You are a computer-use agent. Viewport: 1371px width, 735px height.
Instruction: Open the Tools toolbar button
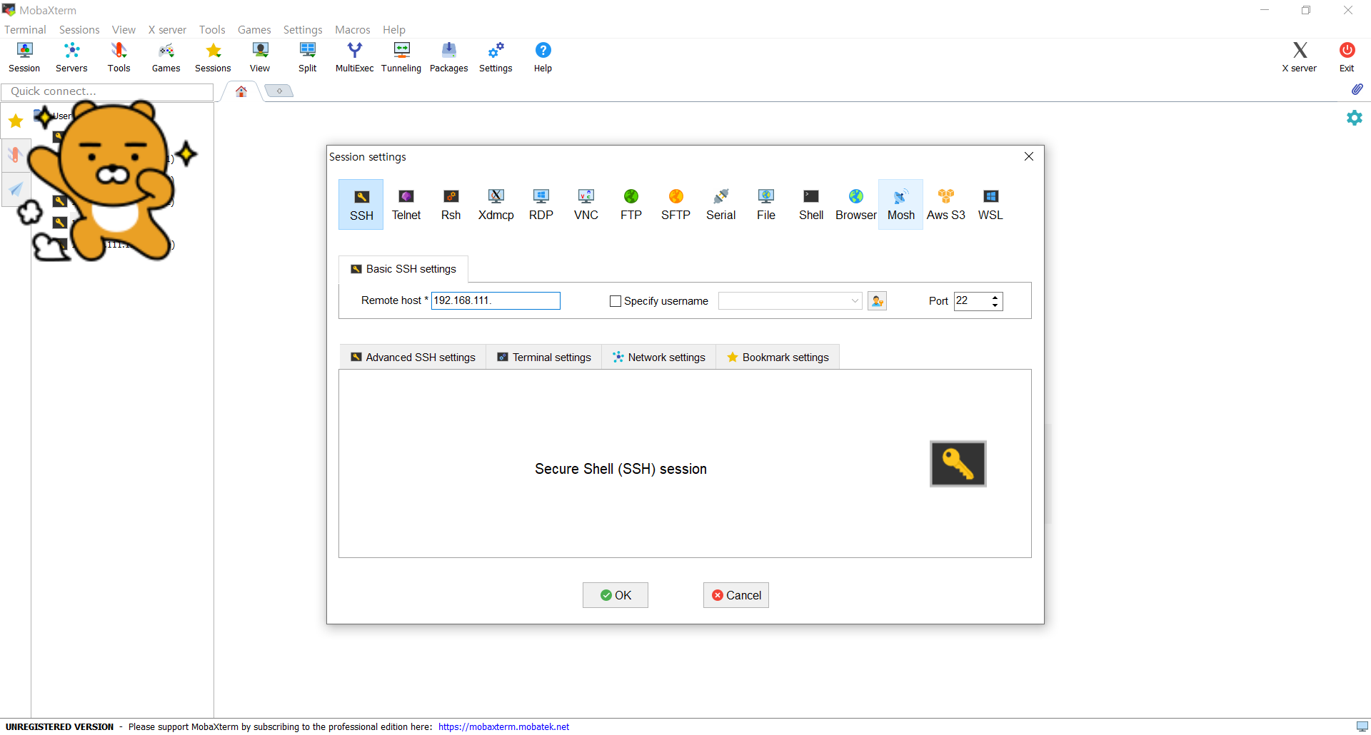[119, 57]
